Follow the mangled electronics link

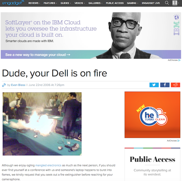click(48, 165)
